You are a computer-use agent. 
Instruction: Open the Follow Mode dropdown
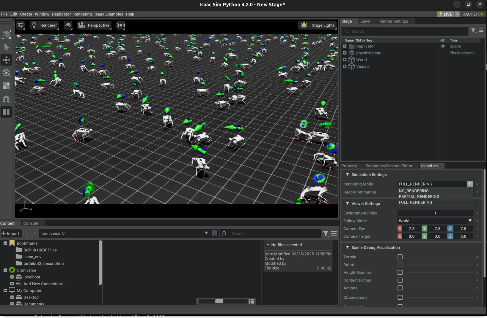(435, 221)
